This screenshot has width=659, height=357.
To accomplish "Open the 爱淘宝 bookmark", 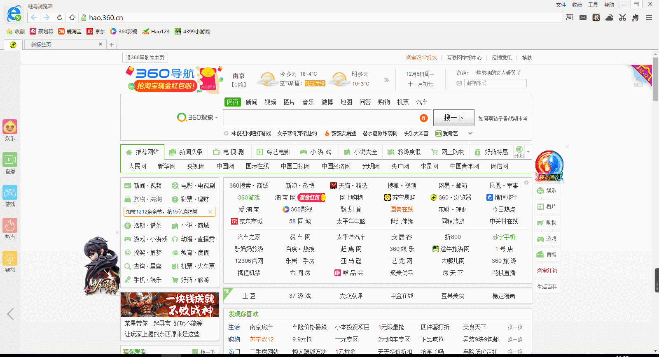I will click(x=70, y=31).
